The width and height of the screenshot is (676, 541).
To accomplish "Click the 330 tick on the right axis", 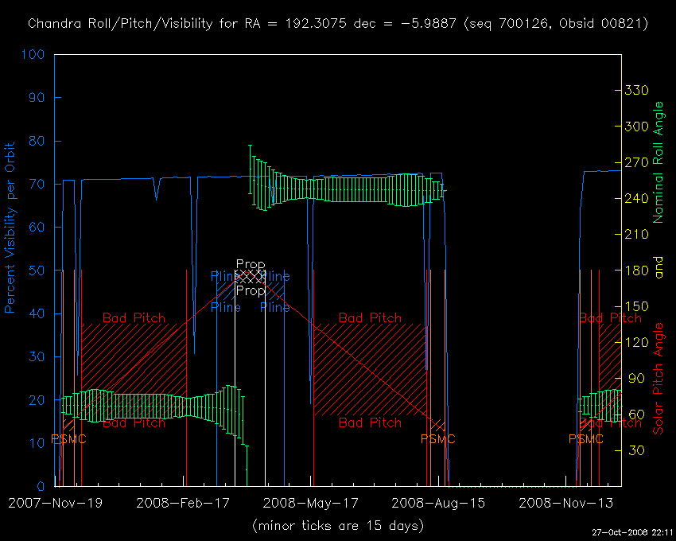I will point(638,91).
